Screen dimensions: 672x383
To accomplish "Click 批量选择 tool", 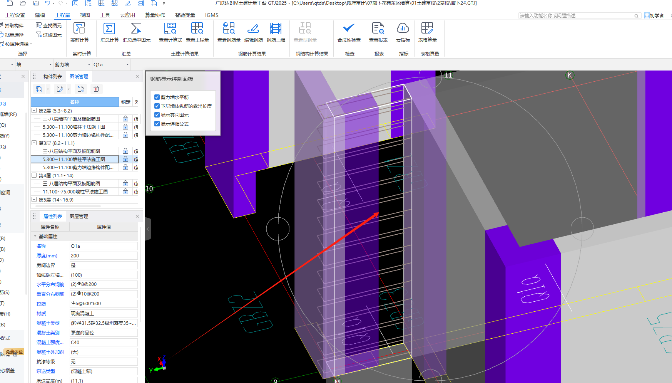I will (12, 35).
